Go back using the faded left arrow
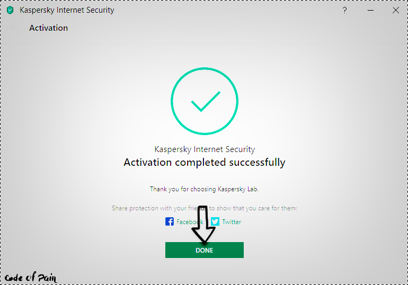408x285 pixels. tap(13, 28)
